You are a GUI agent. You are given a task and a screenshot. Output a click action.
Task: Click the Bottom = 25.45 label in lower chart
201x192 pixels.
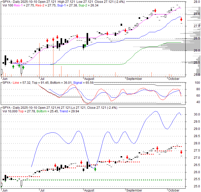(47, 111)
